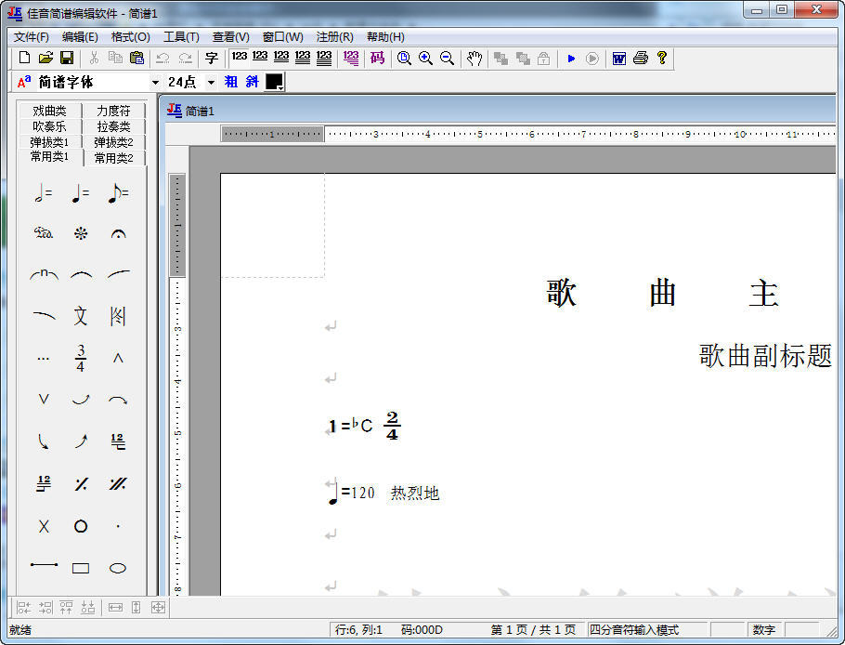Screen dimensions: 845x645
Task: Click the 字 text tool icon
Action: coord(211,58)
